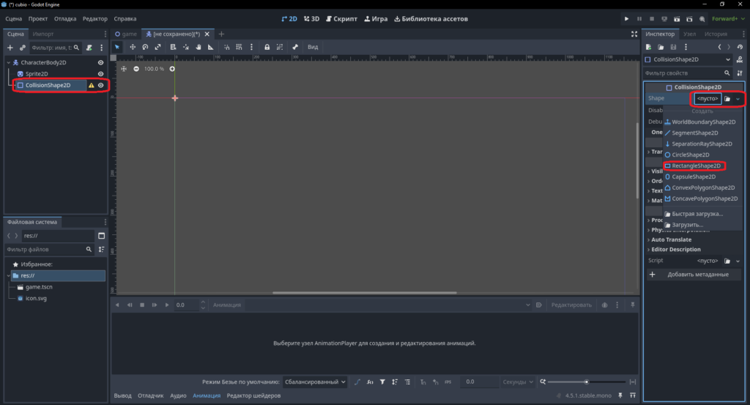
Task: Activate the Scale mode tool
Action: (157, 47)
